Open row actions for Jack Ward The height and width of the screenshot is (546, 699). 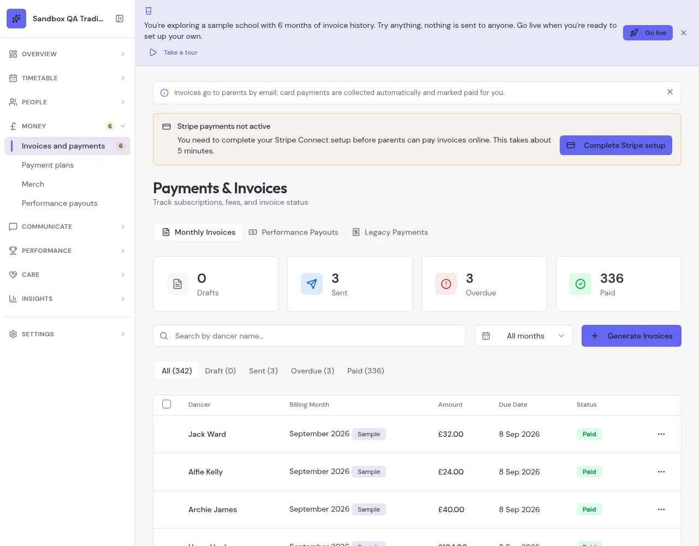coord(661,434)
